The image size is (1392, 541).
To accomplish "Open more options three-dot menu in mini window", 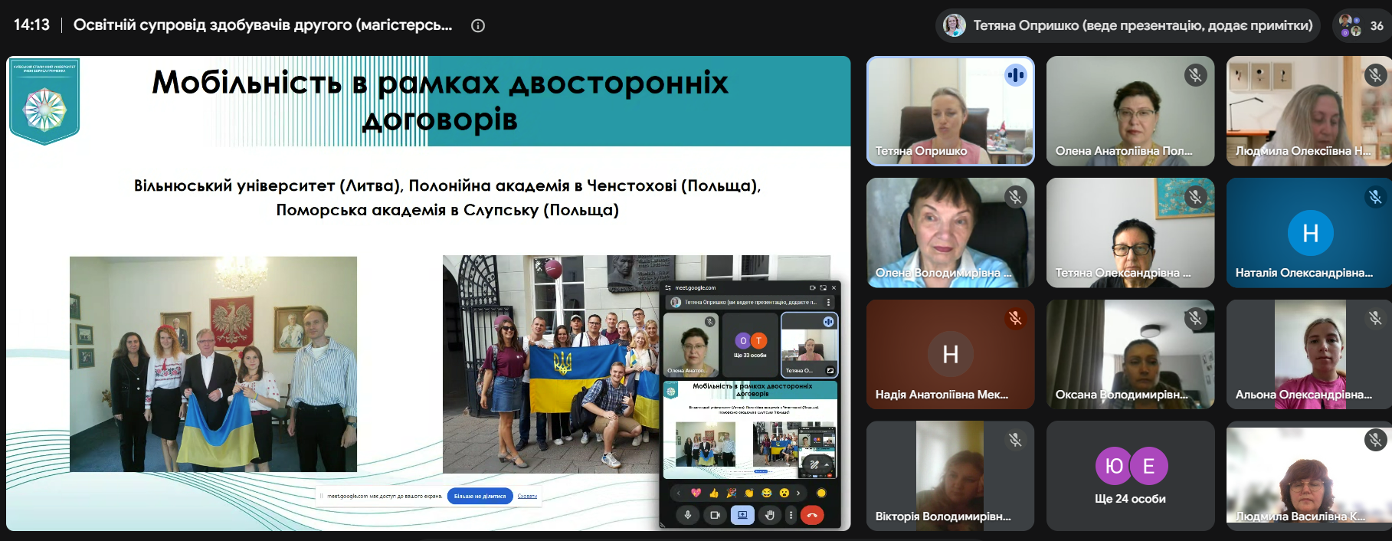I will tap(791, 515).
